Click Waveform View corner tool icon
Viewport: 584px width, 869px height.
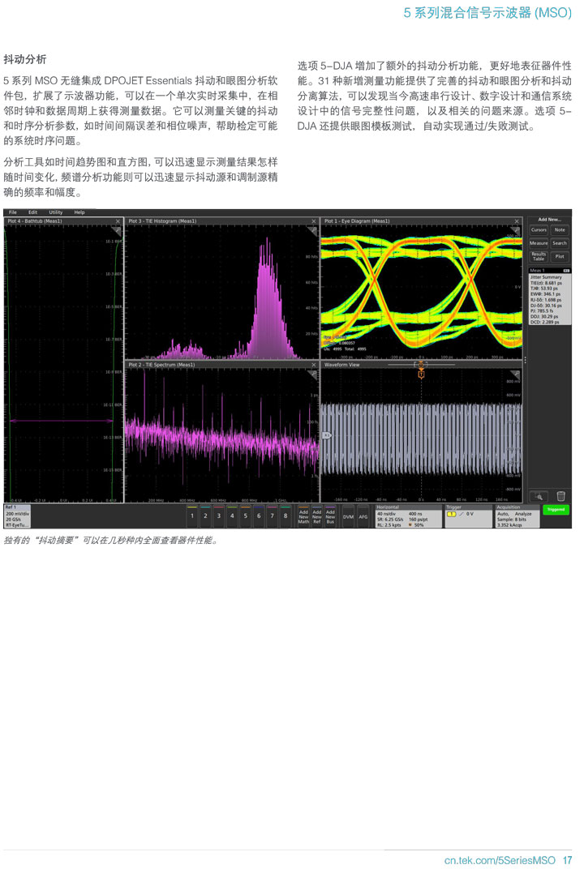tap(516, 374)
